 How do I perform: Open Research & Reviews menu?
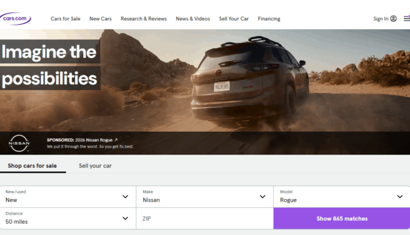pos(143,19)
